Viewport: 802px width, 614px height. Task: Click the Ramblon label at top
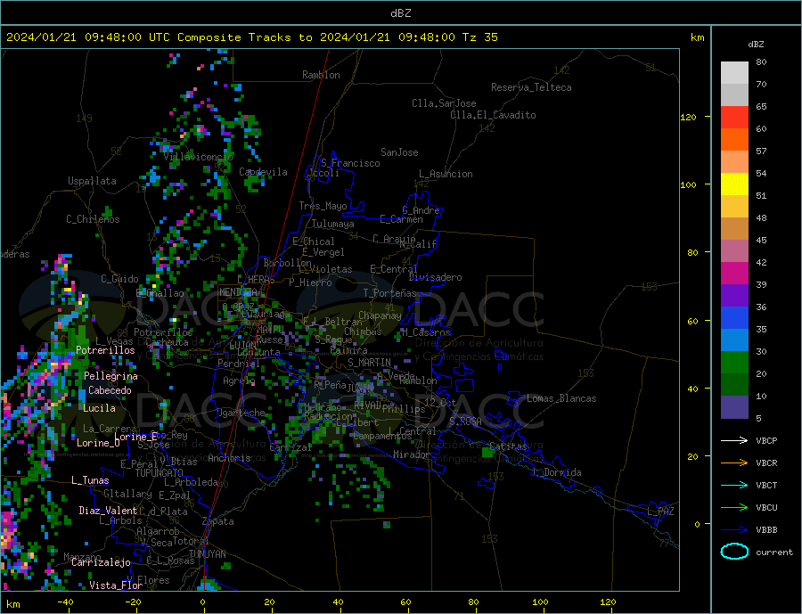[321, 75]
